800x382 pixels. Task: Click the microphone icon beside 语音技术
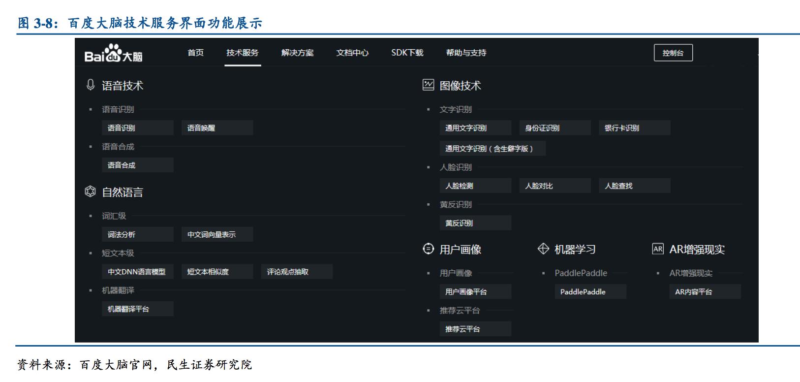(90, 85)
